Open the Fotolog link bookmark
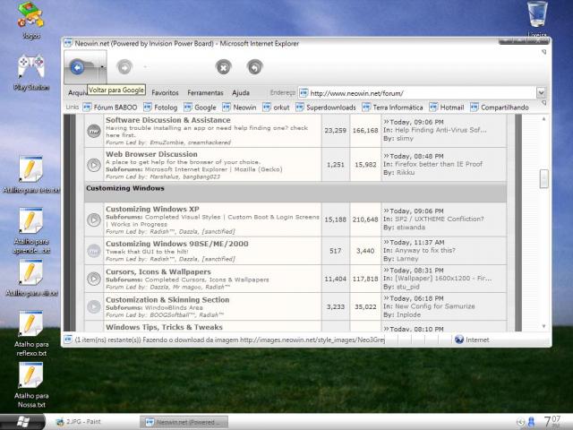 click(160, 107)
